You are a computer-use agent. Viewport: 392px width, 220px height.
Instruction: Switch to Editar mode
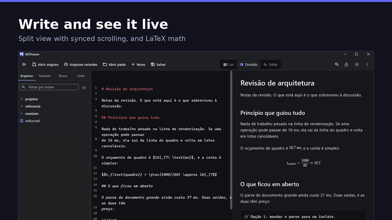[271, 65]
